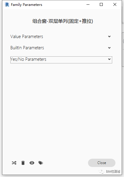Click the tags icon in the bottom toolbar
Screen dimensions: 124x177
[41, 163]
